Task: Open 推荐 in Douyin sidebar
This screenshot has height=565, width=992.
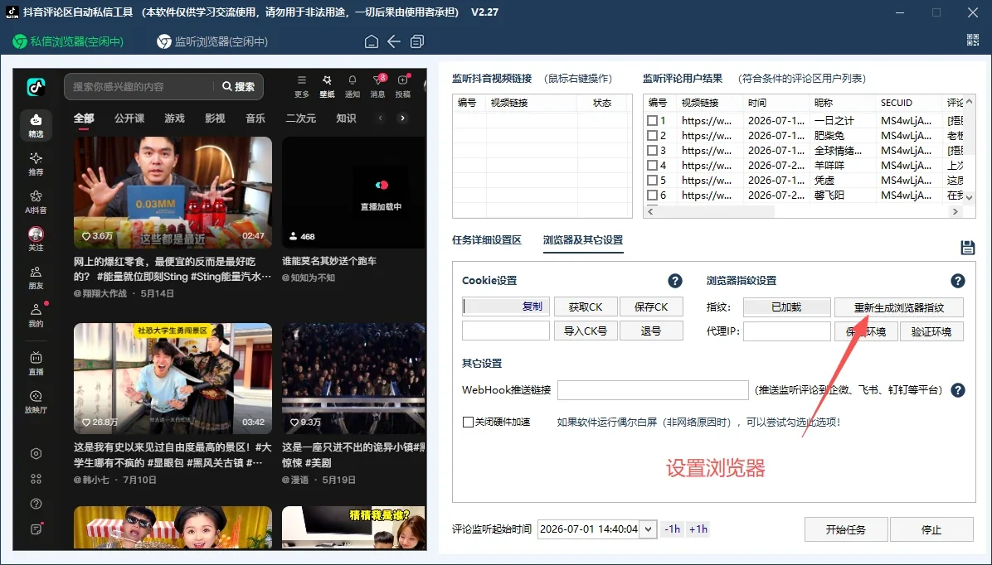Action: click(x=36, y=164)
